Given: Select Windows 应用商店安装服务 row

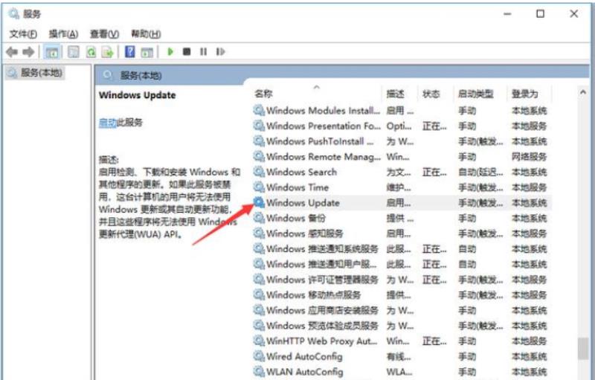Looking at the screenshot, I should point(401,310).
